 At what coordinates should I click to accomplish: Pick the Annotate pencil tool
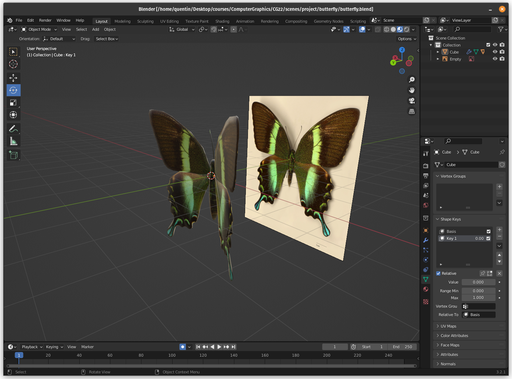tap(13, 129)
